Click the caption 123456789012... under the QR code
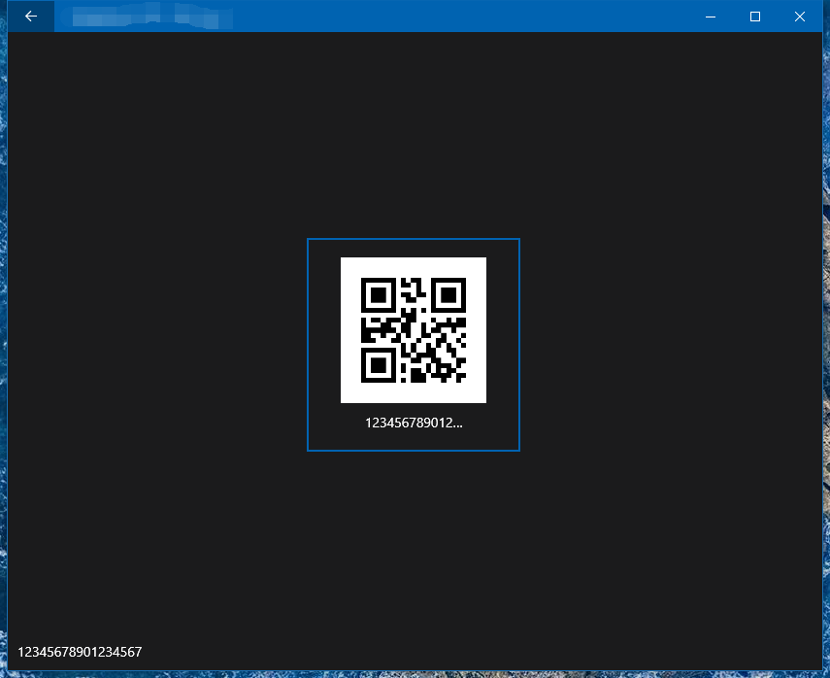The width and height of the screenshot is (830, 678). tap(414, 423)
